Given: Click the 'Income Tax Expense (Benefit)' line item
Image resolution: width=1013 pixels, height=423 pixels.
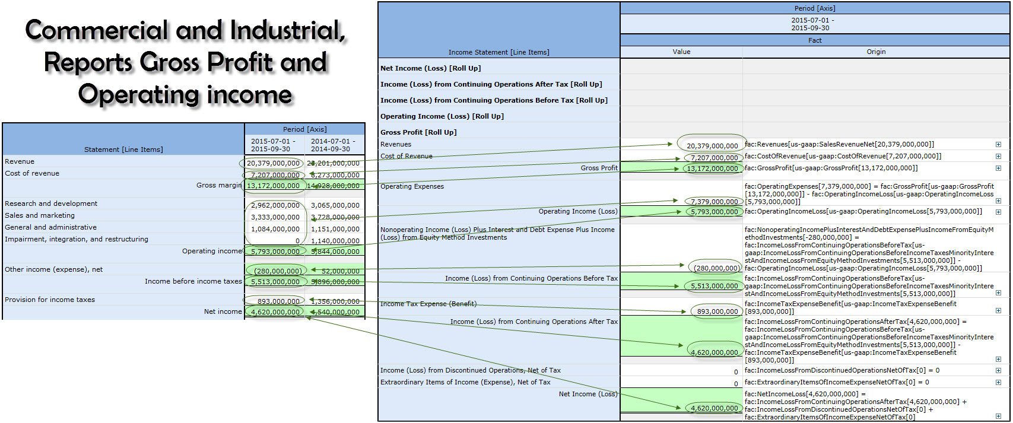Looking at the screenshot, I should point(428,304).
